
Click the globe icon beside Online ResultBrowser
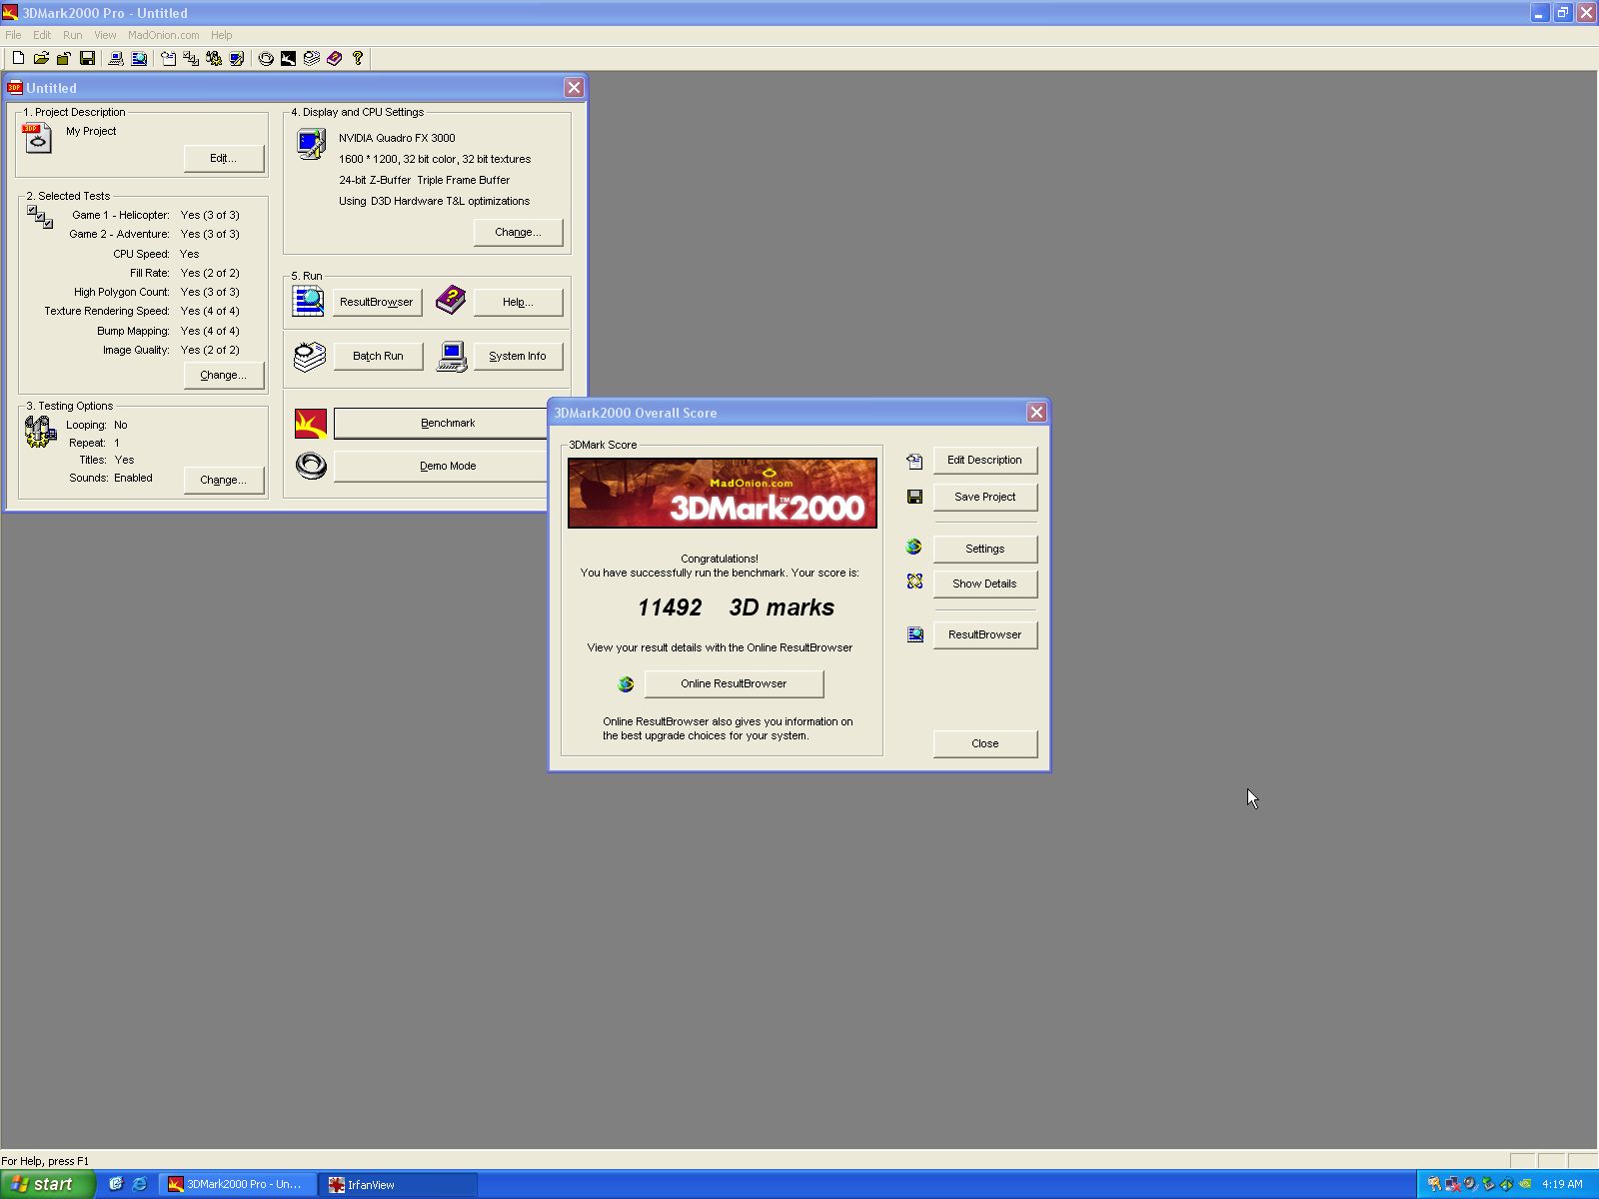pyautogui.click(x=626, y=684)
